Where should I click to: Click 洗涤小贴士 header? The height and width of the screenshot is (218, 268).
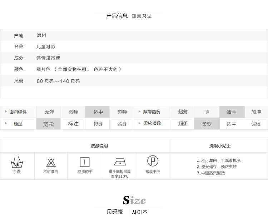220,146
